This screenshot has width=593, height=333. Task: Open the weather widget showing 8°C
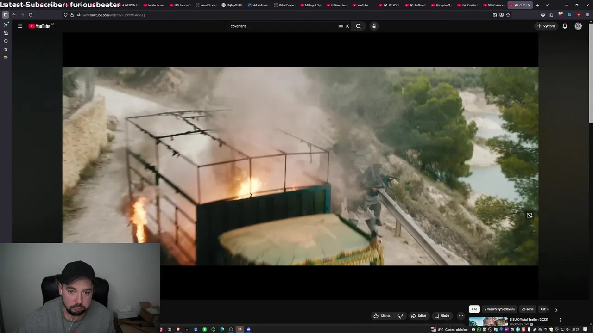pyautogui.click(x=449, y=329)
